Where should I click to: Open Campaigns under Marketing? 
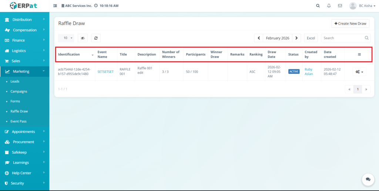click(x=19, y=91)
